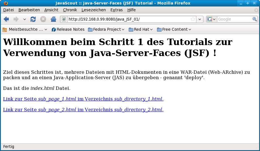Screen dimensions: 260x151
Task: Open the Free Content bookmarks folder
Action: (174, 29)
